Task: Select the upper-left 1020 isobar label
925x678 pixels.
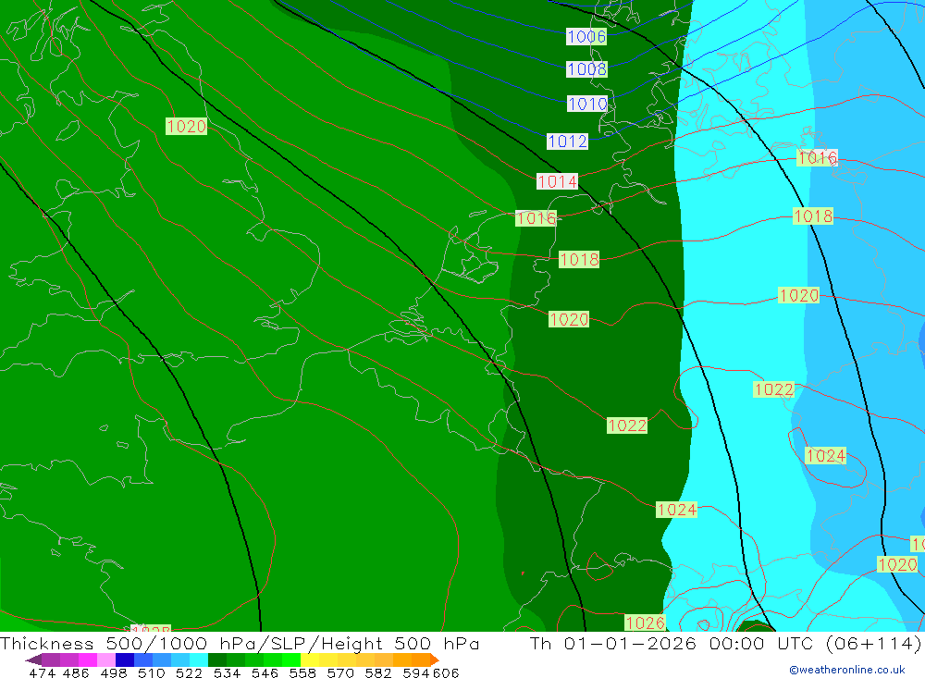Action: pos(187,126)
